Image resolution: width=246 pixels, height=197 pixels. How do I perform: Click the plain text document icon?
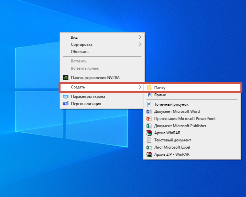point(149,140)
